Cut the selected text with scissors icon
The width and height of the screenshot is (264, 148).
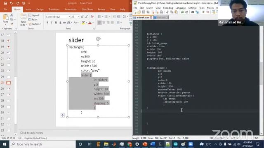(x=12, y=15)
